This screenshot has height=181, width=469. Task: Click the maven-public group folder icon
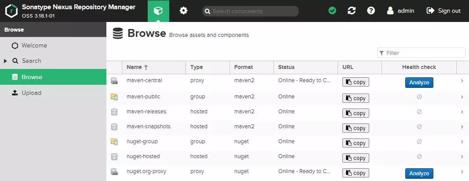coord(114,97)
